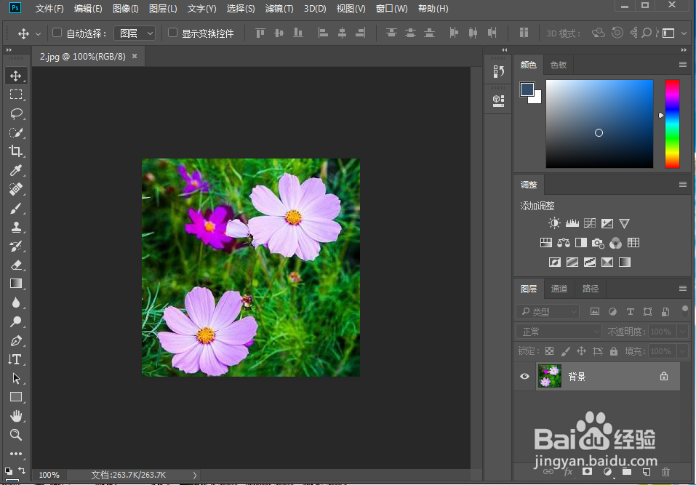Select the Hand tool
Viewport: 696px width, 485px height.
tap(16, 416)
